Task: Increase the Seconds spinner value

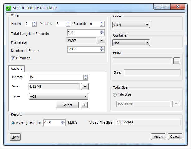Action: click(102, 23)
